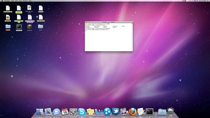
Task: Click the Wi-Fi status icon in menu bar
Action: (195, 1)
